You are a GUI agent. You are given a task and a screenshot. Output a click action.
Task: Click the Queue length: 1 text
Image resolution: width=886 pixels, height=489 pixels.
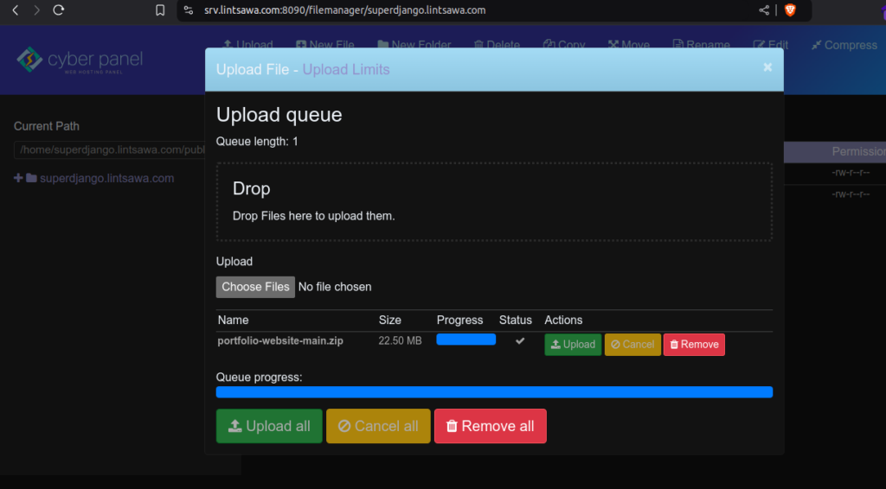point(257,142)
